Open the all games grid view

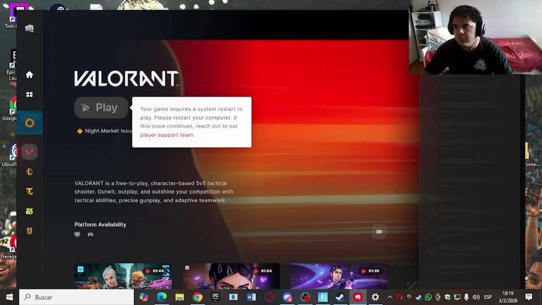tap(29, 94)
